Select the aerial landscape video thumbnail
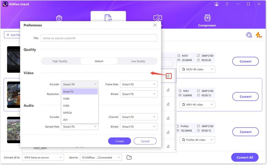Viewport: 267px width, 165px height. pos(13,130)
